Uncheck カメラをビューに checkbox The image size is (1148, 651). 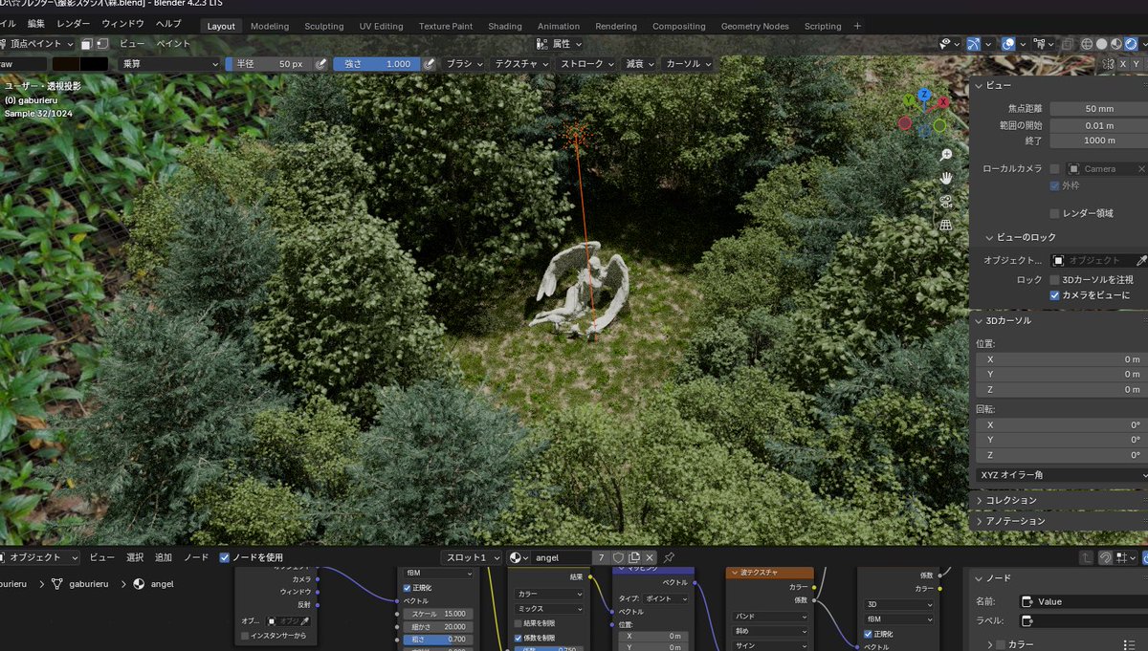click(1055, 295)
